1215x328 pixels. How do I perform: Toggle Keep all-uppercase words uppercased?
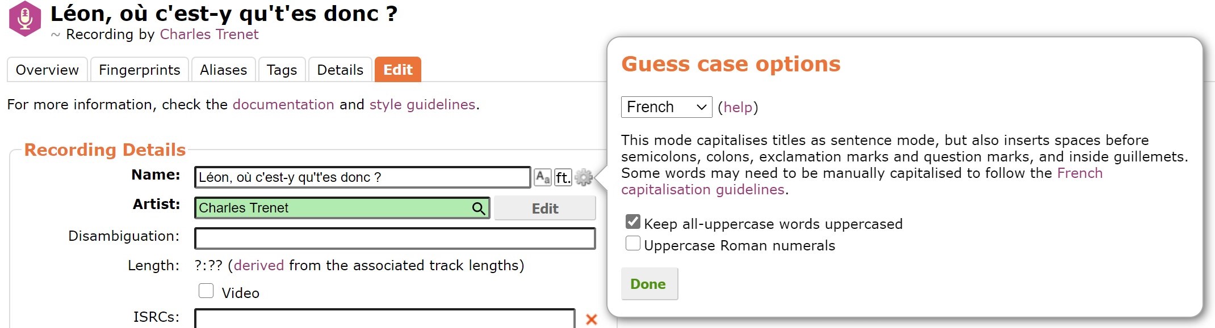(633, 221)
